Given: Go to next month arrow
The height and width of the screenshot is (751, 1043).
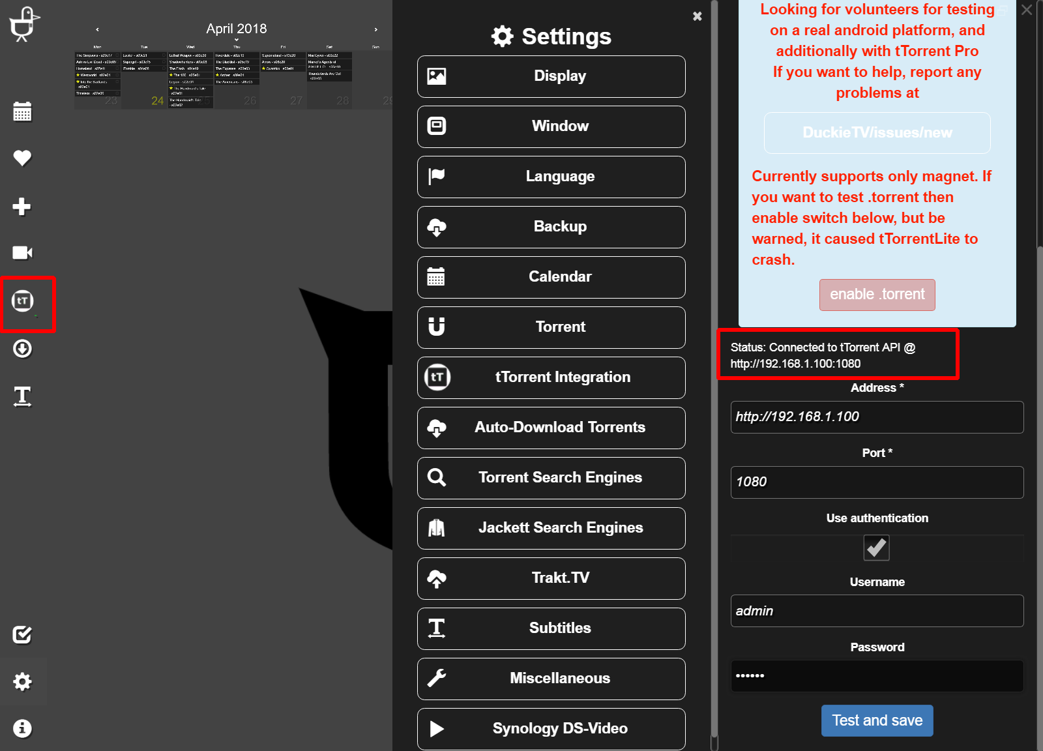Looking at the screenshot, I should pos(376,29).
